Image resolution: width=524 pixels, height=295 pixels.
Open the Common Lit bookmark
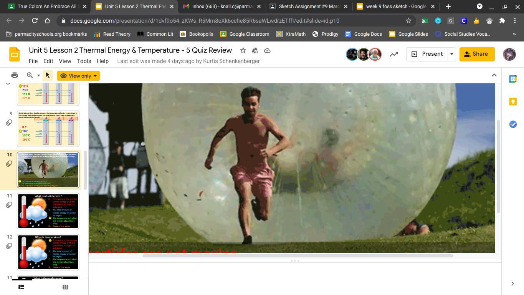[155, 34]
